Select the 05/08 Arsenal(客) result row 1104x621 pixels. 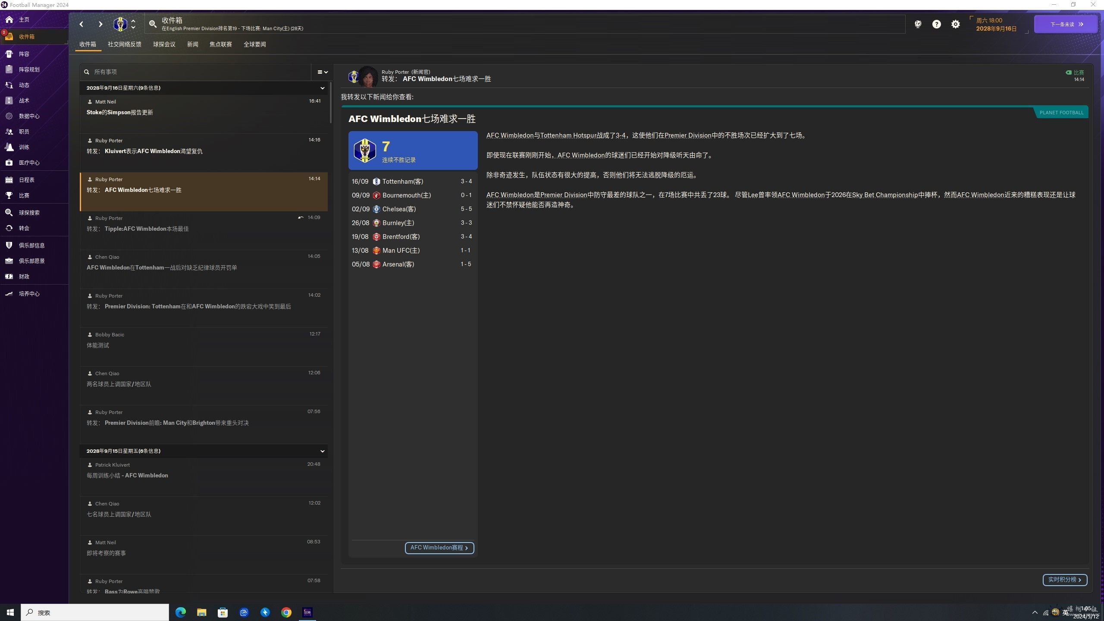[413, 264]
